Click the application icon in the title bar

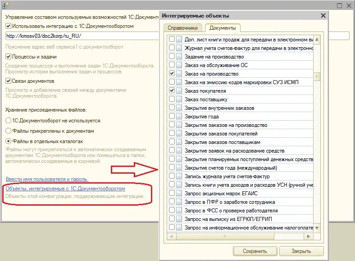pyautogui.click(x=5, y=5)
